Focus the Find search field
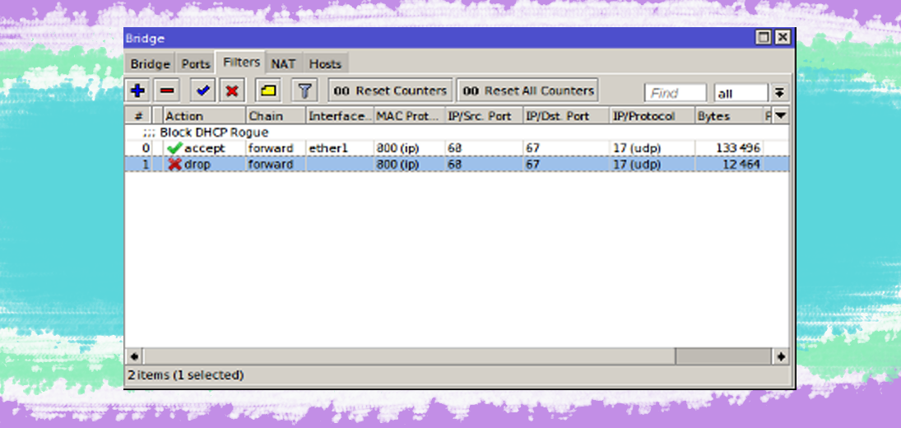The height and width of the screenshot is (428, 901). pyautogui.click(x=676, y=93)
